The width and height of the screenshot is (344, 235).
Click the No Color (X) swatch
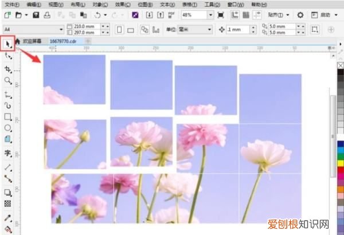pos(341,65)
